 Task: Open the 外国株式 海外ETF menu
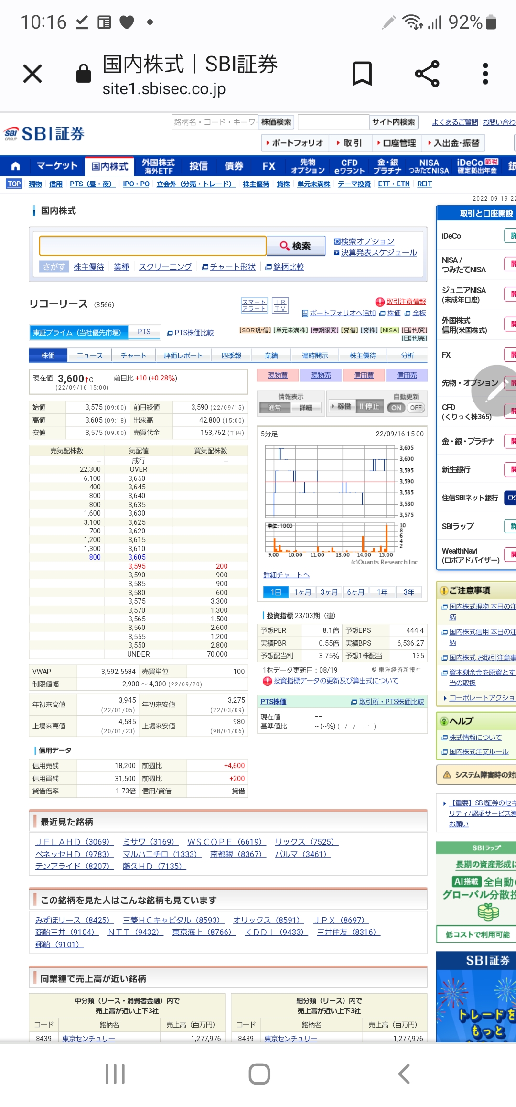point(159,166)
